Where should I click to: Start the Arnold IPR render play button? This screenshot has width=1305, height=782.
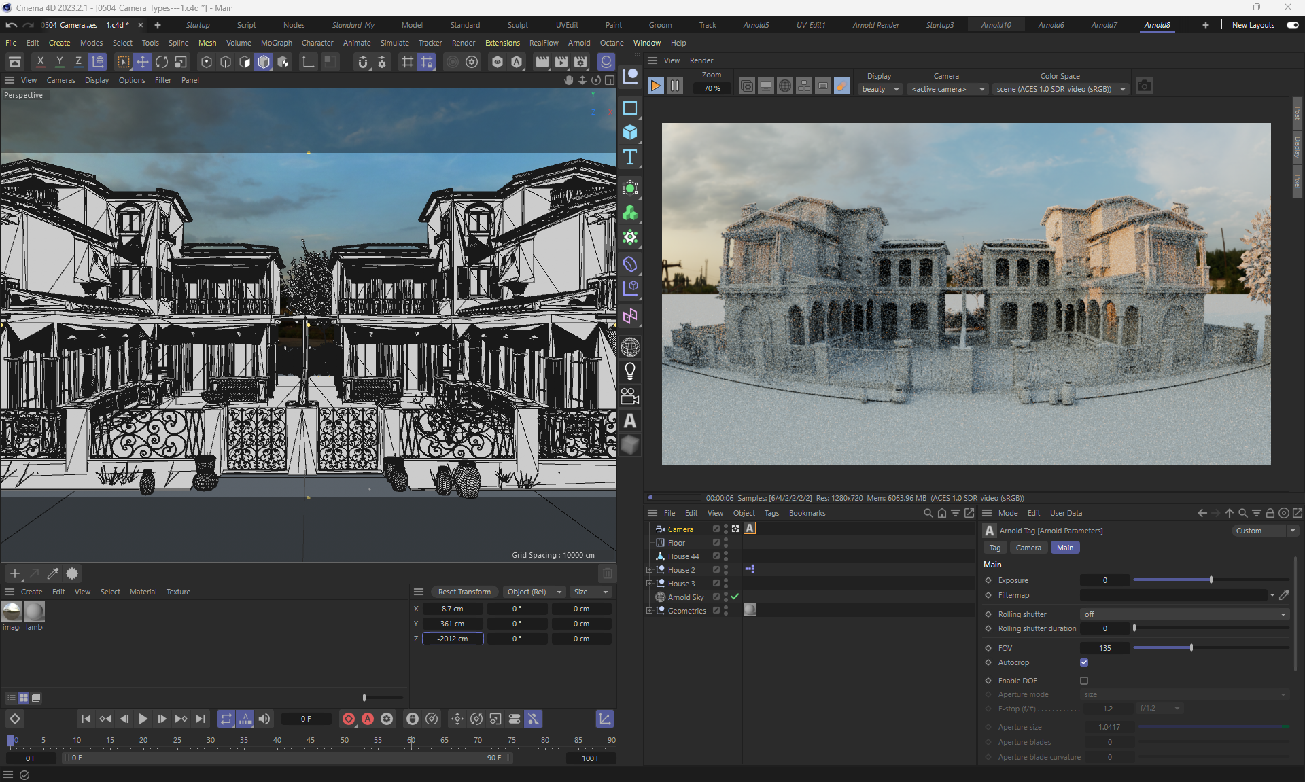655,86
